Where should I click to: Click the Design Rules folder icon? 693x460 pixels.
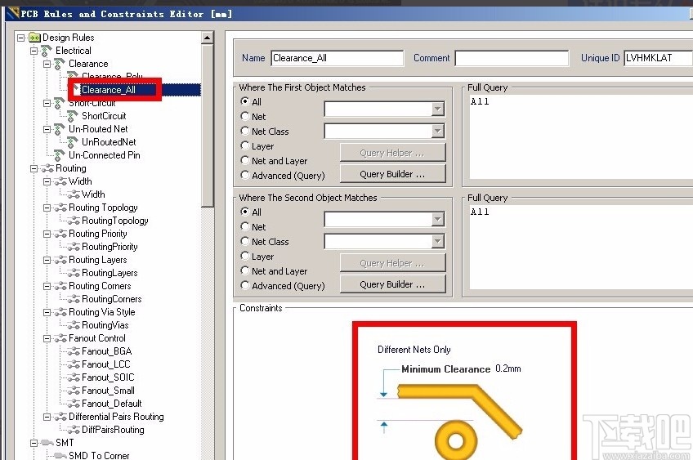(34, 38)
